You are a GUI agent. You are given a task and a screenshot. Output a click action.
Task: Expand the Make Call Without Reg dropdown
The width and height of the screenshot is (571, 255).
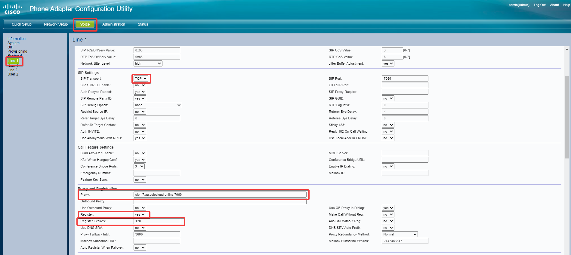point(388,214)
